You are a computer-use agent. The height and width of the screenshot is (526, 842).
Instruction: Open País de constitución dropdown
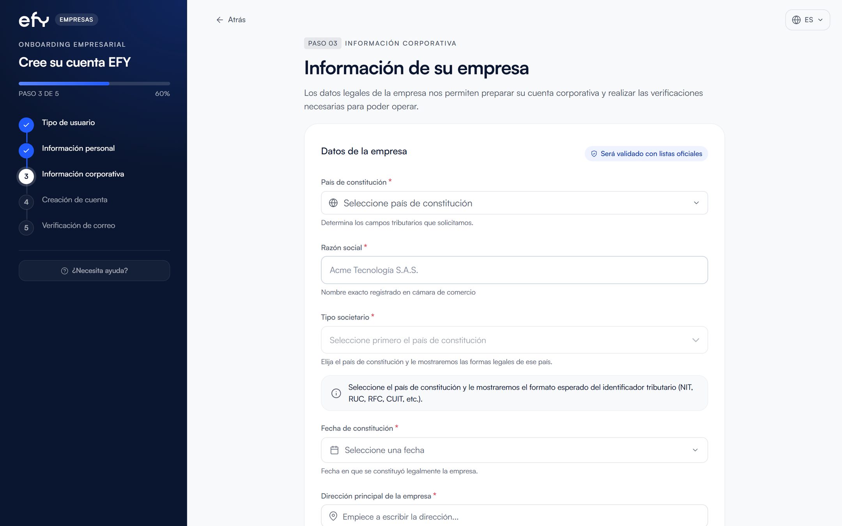tap(514, 203)
